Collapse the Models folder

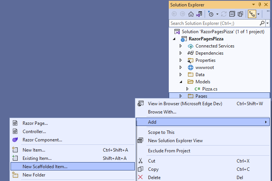[180, 82]
